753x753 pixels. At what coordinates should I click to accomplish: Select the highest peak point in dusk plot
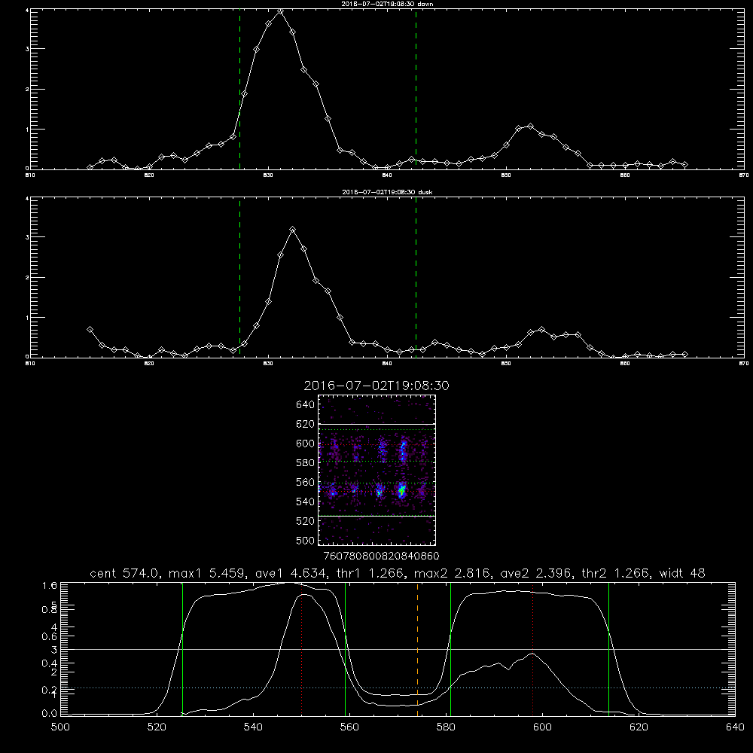[292, 230]
